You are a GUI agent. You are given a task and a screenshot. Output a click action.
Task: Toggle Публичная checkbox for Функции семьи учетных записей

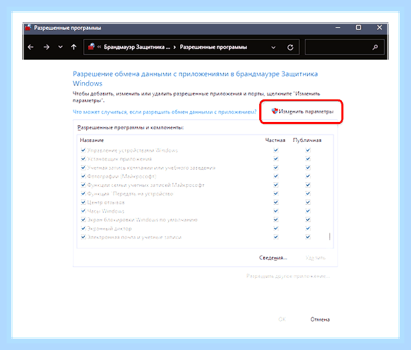pyautogui.click(x=308, y=185)
